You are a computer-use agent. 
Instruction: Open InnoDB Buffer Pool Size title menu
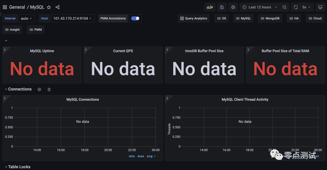pos(204,51)
